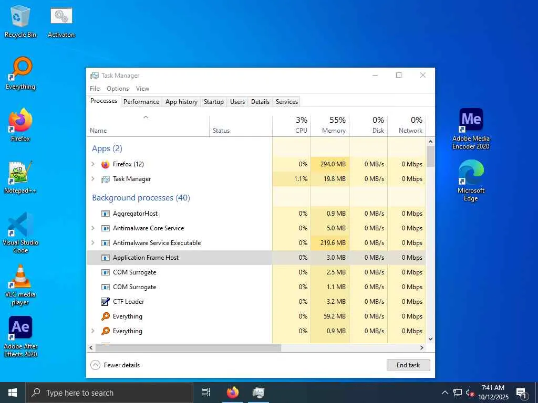This screenshot has height=403, width=538.
Task: Select the first COM Surrogate row, 2.5 MB
Action: tap(256, 272)
